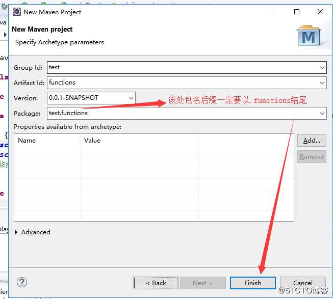Open the Package dropdown arrow
333x299 pixels.
[322, 113]
